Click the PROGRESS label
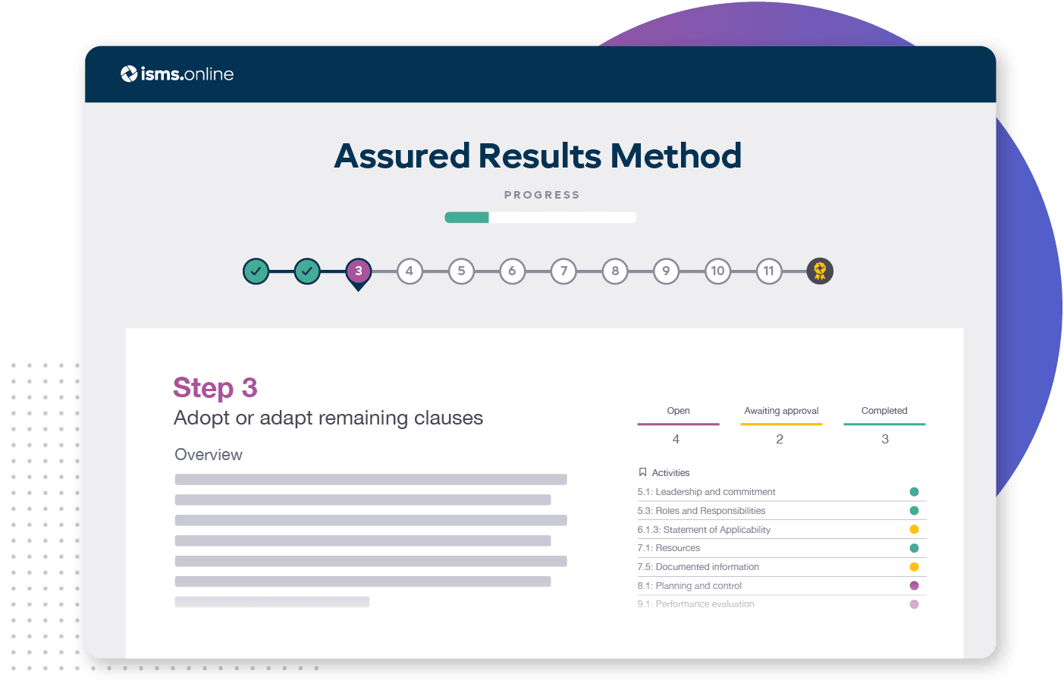 click(x=542, y=195)
